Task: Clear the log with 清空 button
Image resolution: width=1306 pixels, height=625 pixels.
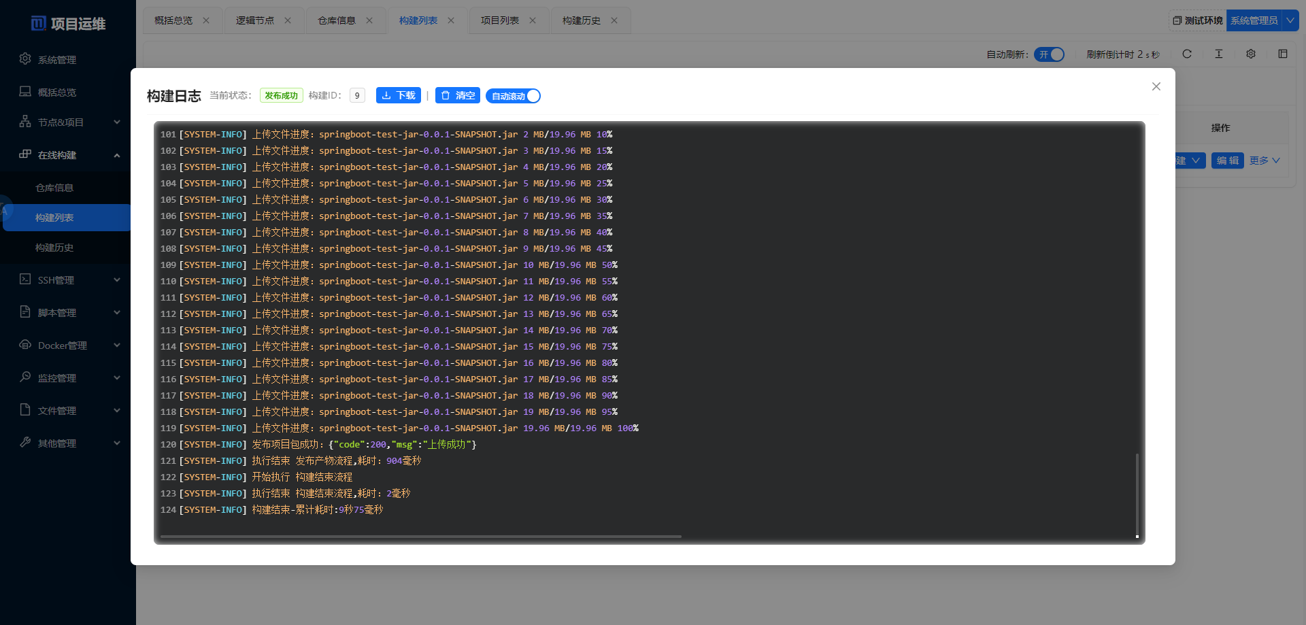Action: 458,96
